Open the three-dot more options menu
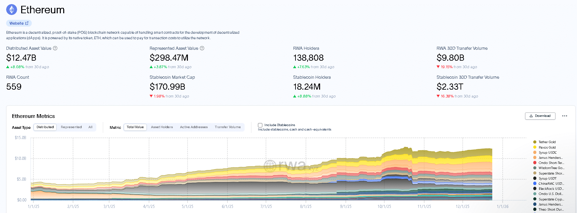 click(x=564, y=116)
